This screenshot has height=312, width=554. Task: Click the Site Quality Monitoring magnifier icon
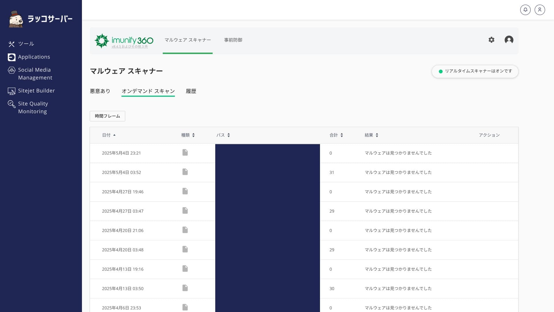tap(12, 104)
